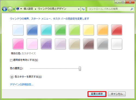Choose the yellow color swatch
Viewport: 136px width, 100px height.
(x=88, y=30)
